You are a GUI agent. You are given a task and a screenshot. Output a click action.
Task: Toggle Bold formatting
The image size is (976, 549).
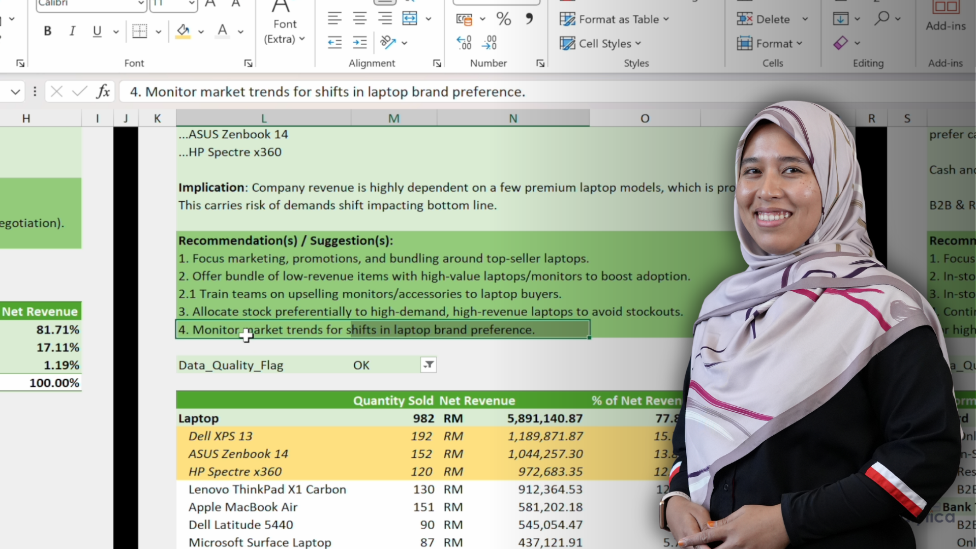tap(48, 31)
